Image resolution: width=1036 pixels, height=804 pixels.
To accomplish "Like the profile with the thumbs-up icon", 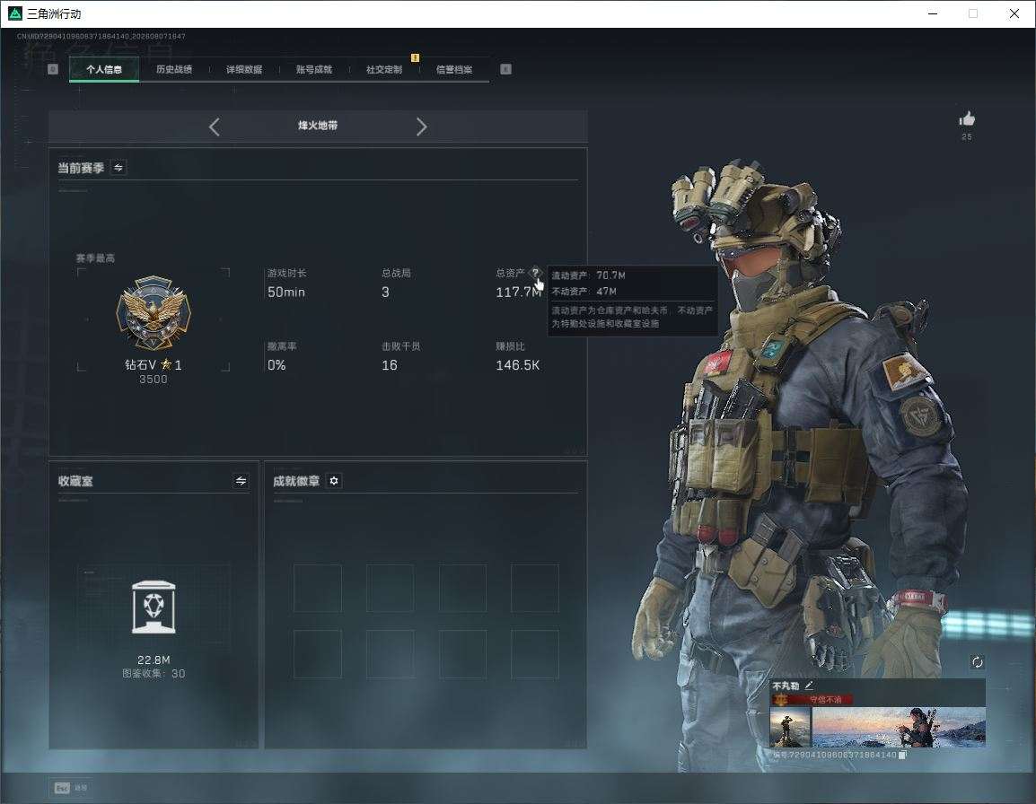I will click(x=967, y=119).
